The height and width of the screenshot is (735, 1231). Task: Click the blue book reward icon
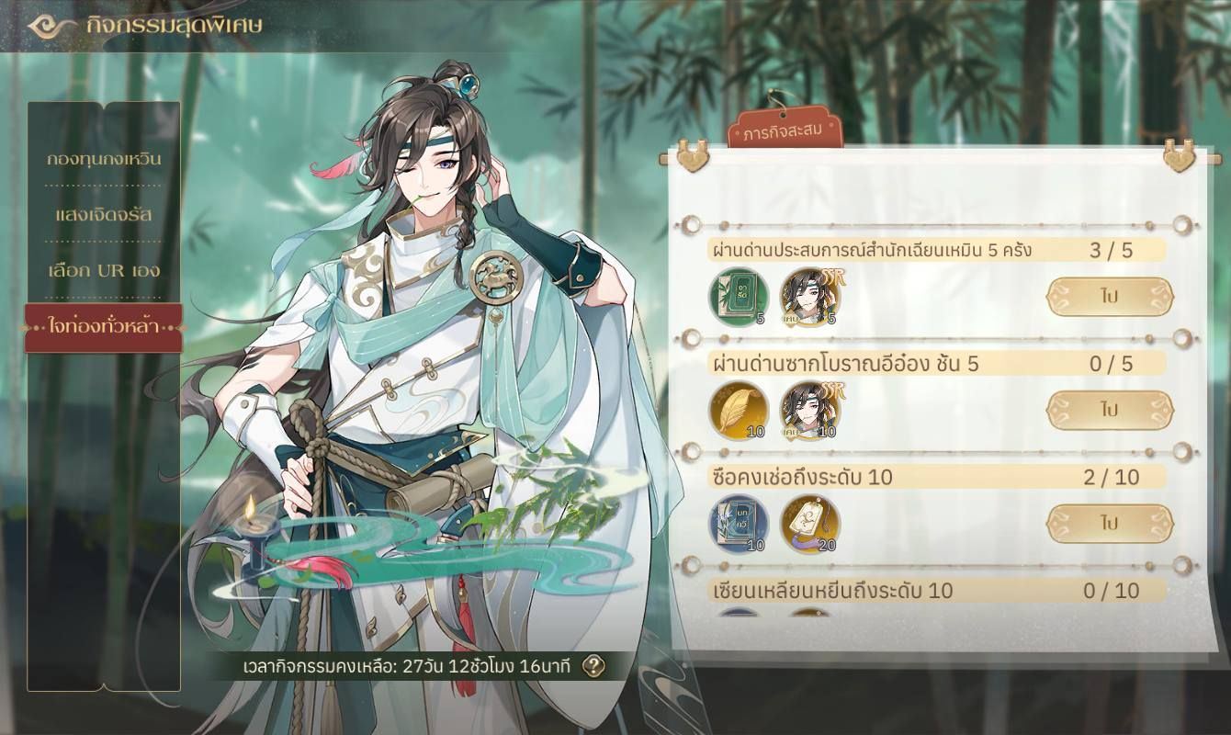[738, 524]
